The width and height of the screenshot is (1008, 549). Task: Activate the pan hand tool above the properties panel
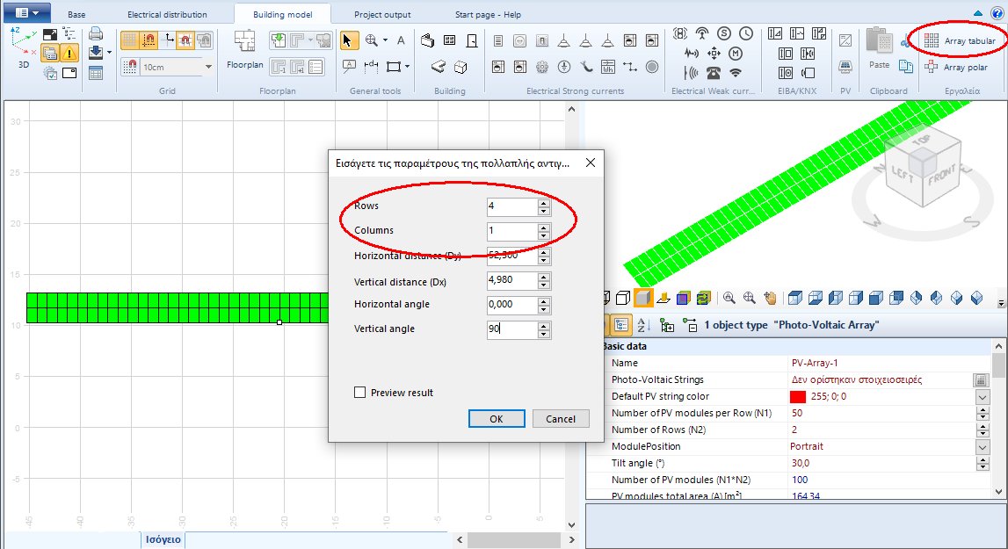pyautogui.click(x=771, y=300)
